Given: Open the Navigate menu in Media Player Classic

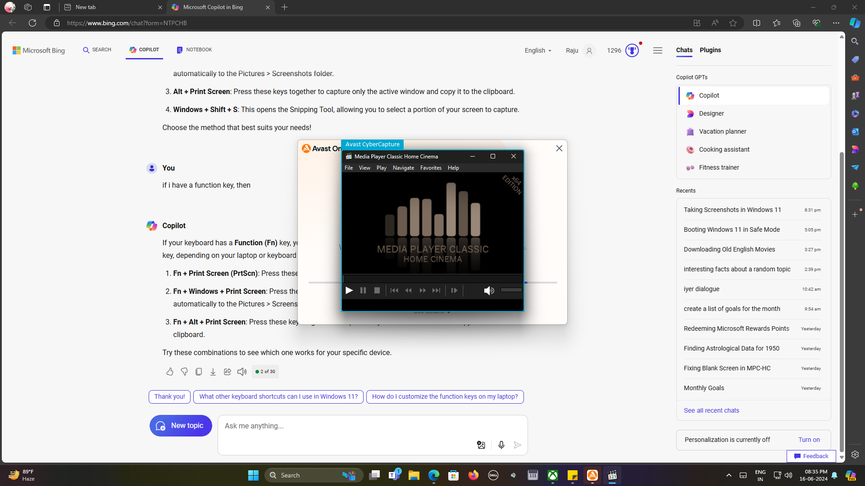Looking at the screenshot, I should coord(403,168).
